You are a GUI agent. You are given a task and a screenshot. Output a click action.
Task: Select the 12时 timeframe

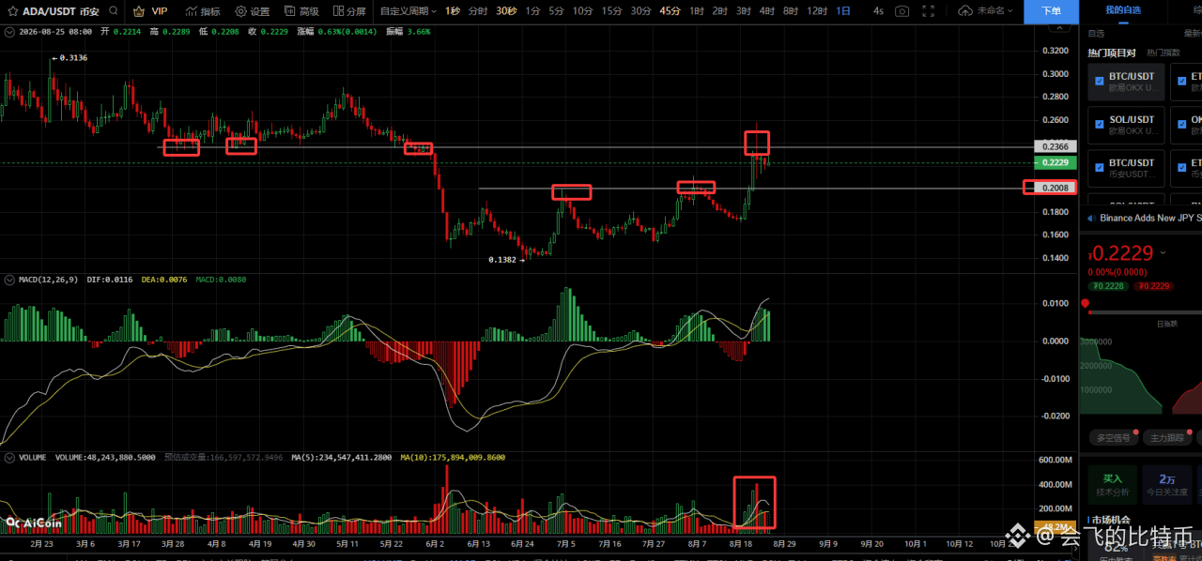click(x=816, y=11)
